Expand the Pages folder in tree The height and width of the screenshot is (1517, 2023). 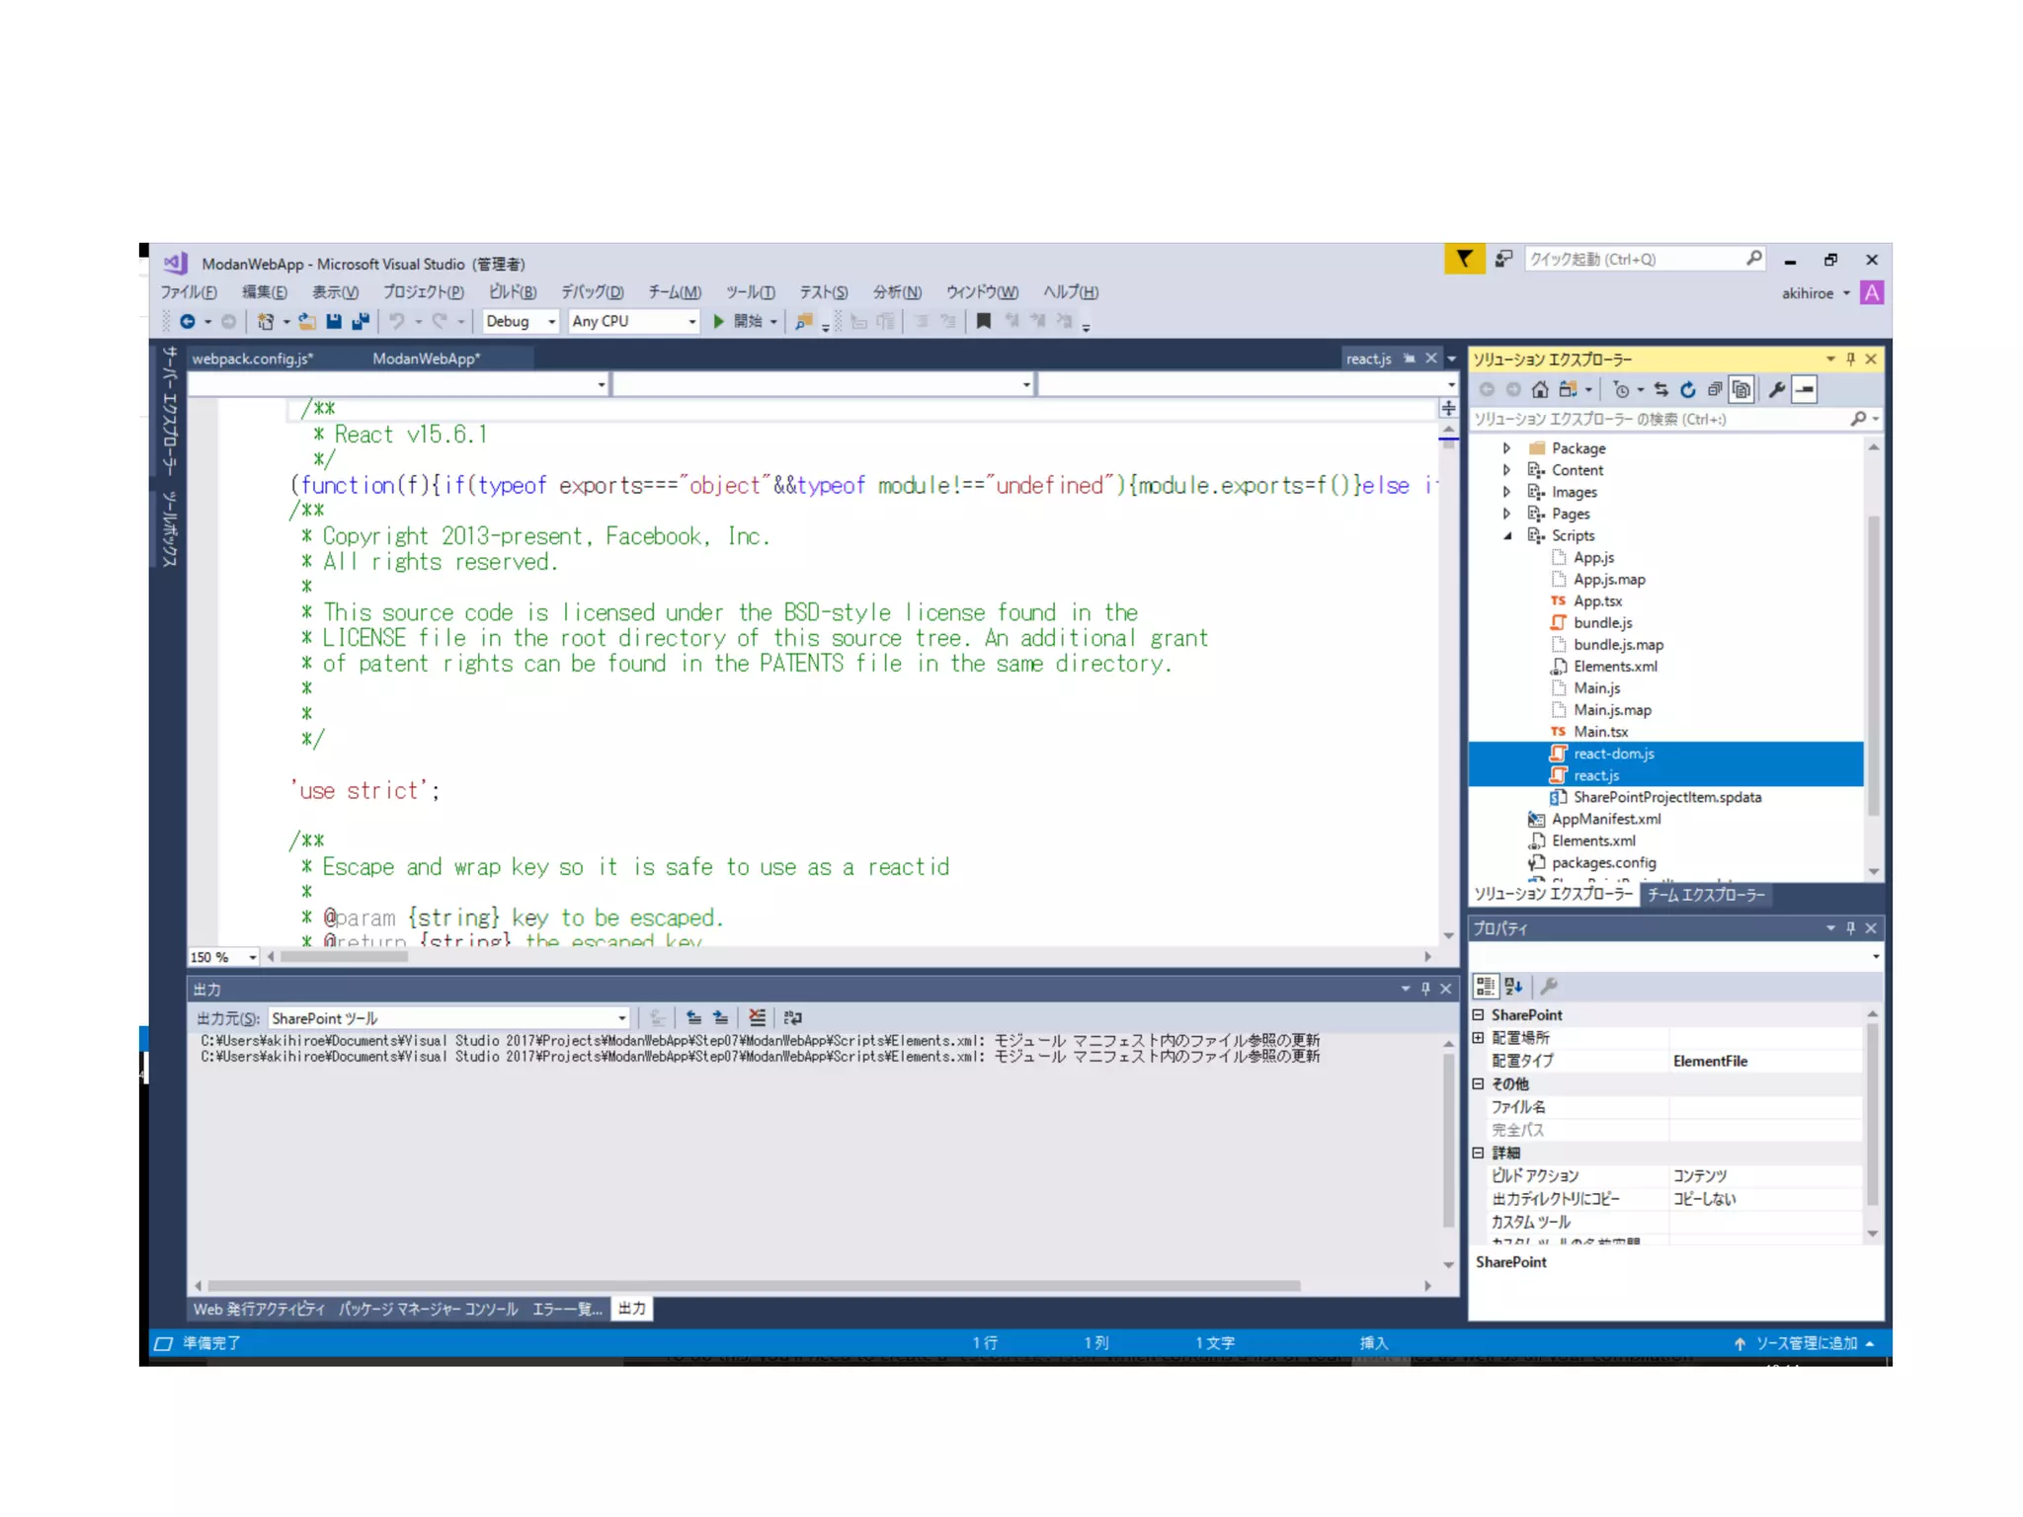1506,514
